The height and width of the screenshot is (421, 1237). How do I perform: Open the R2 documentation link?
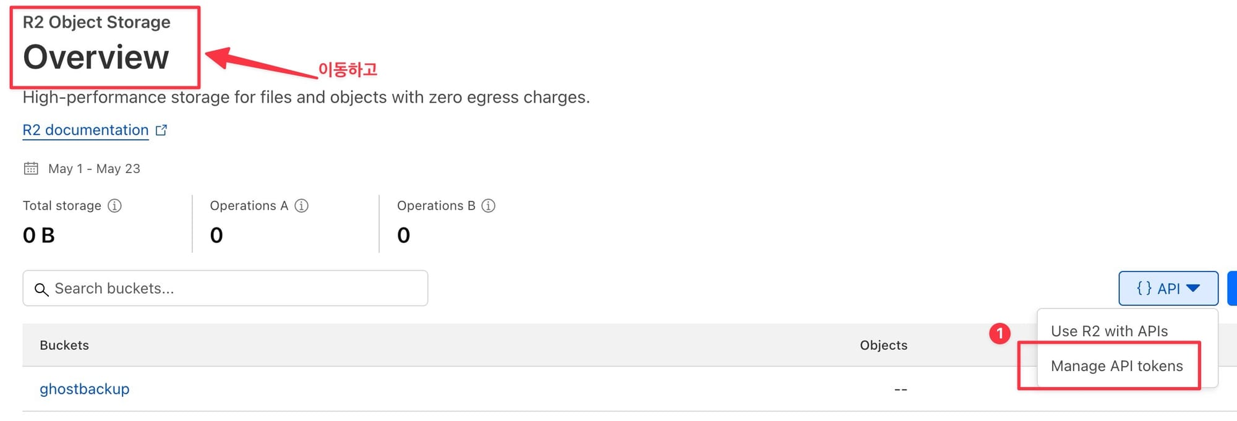point(85,130)
